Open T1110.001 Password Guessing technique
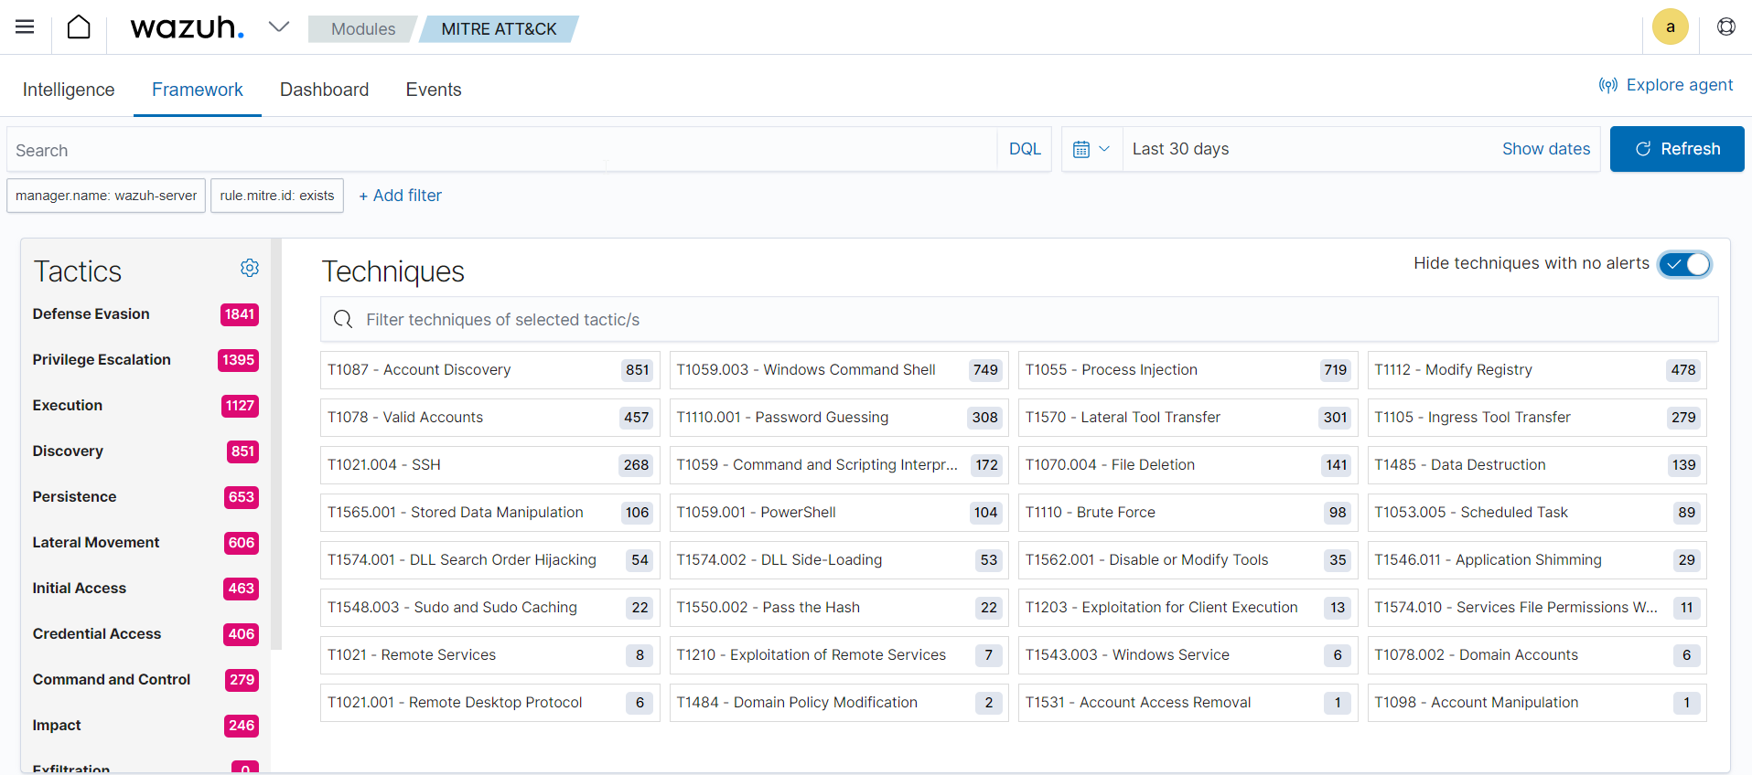 tap(839, 418)
